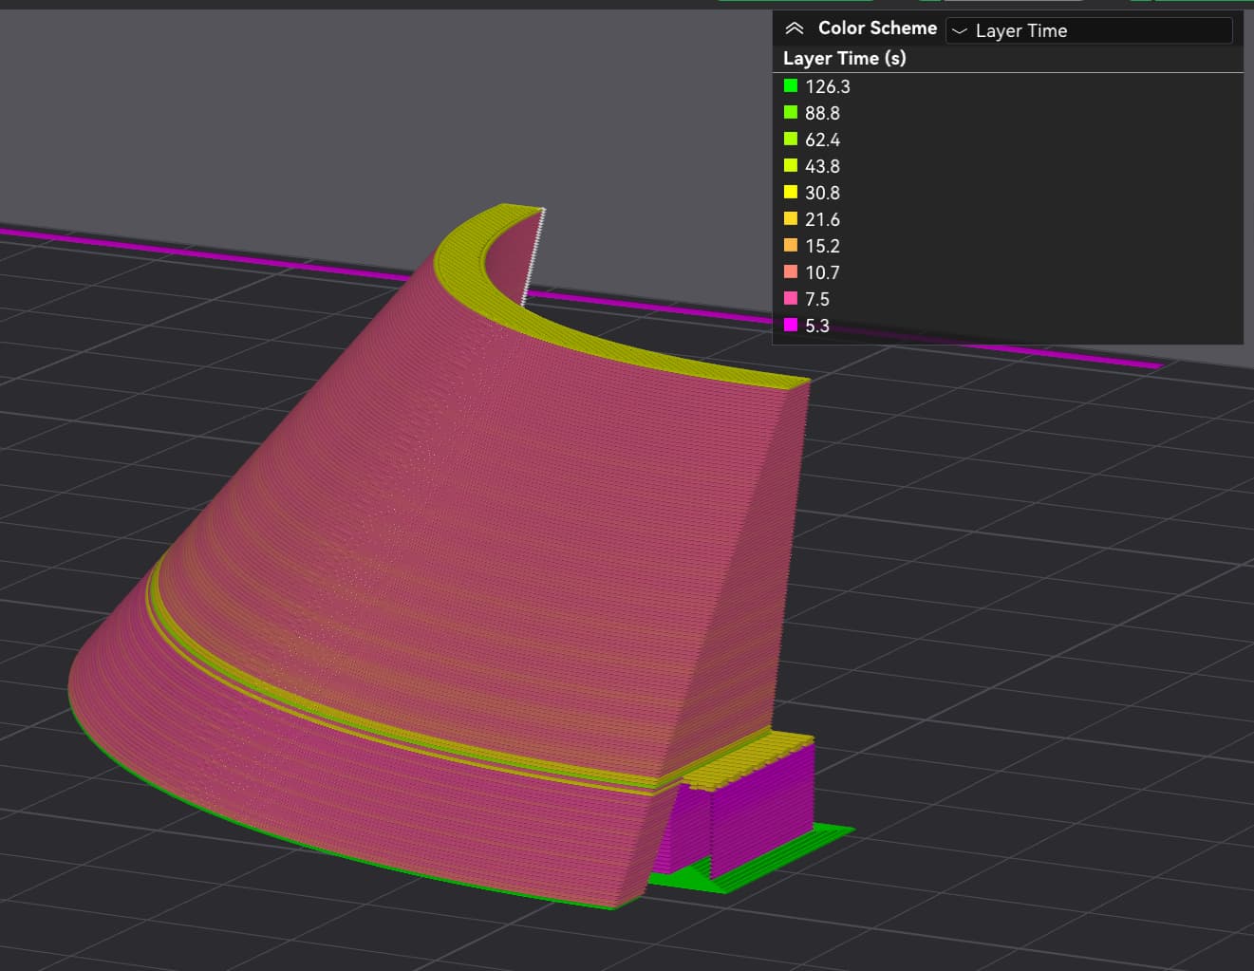The width and height of the screenshot is (1254, 971).
Task: Select the pink 7.5 swatch
Action: (791, 298)
